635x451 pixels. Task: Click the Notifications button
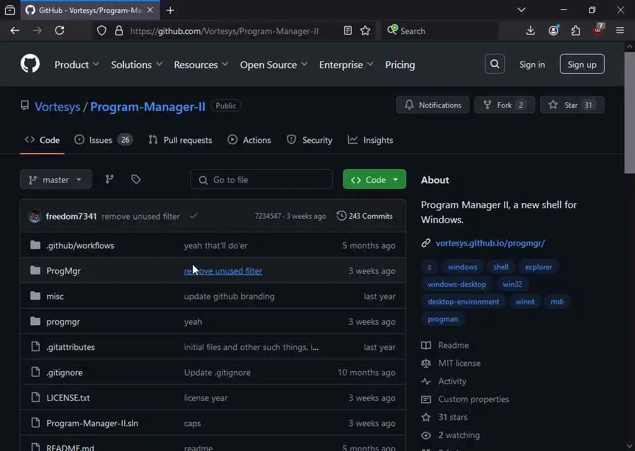[x=432, y=105]
